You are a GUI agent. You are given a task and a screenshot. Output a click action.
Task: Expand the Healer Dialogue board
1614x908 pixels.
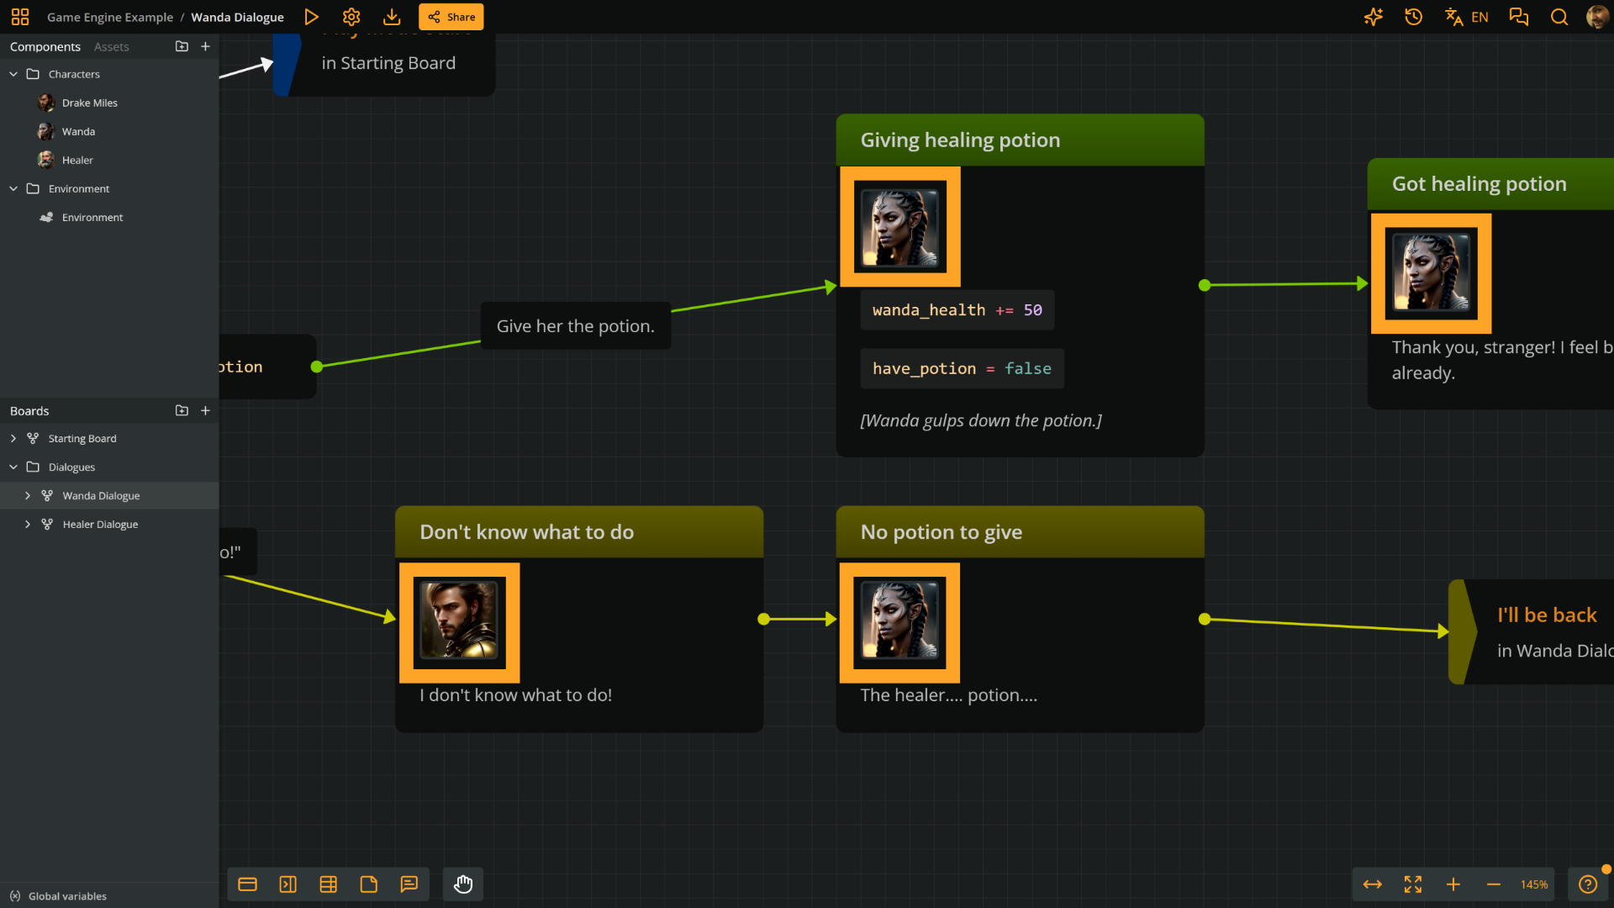[28, 525]
